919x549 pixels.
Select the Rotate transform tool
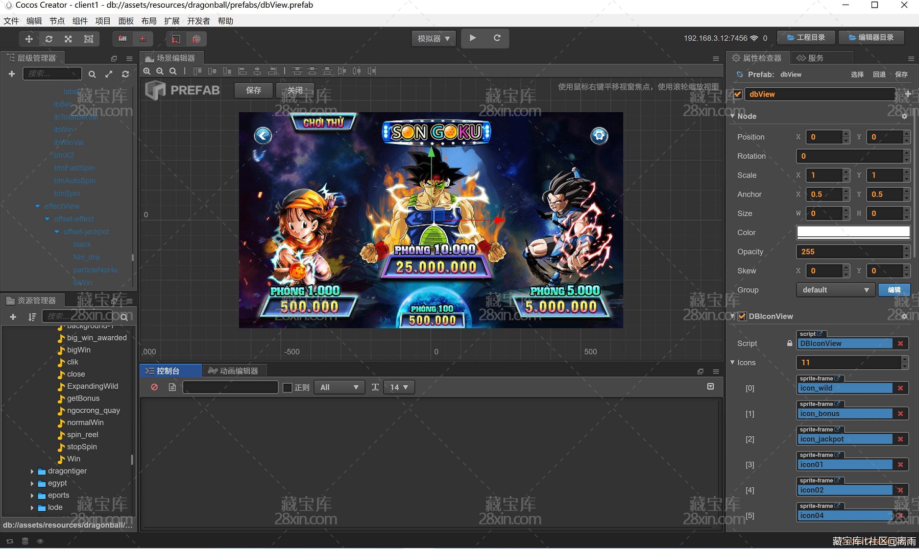point(49,39)
